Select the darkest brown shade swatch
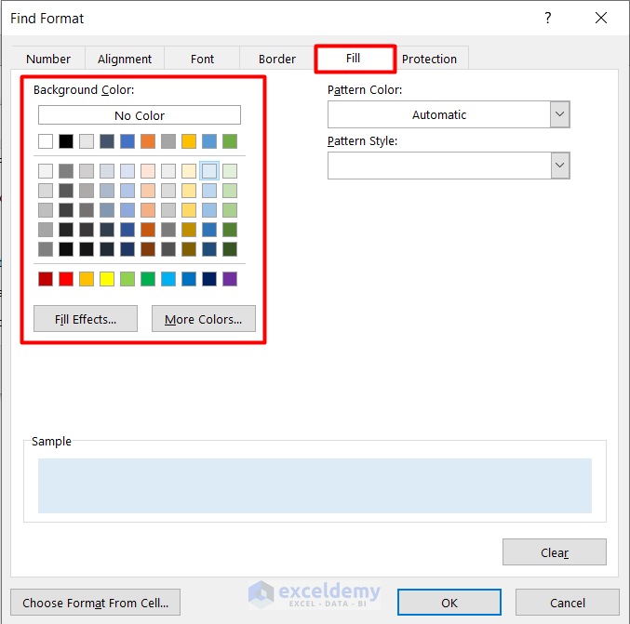This screenshot has width=630, height=624. [148, 249]
